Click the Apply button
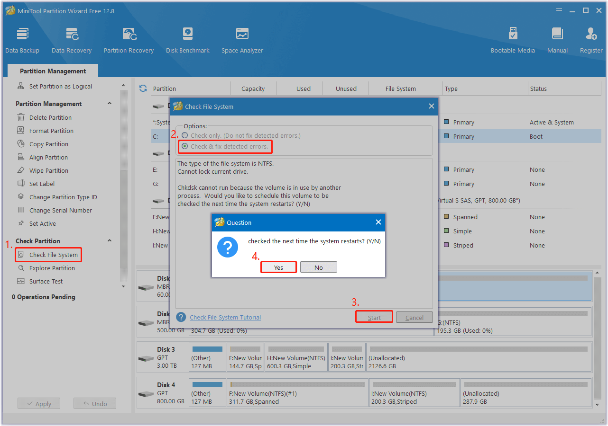Screen dimensions: 608x426 (39, 404)
